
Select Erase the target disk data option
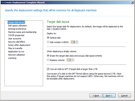48,56
